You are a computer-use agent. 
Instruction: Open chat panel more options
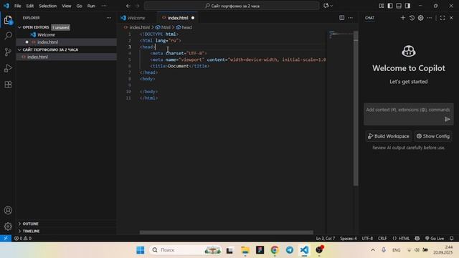(430, 18)
